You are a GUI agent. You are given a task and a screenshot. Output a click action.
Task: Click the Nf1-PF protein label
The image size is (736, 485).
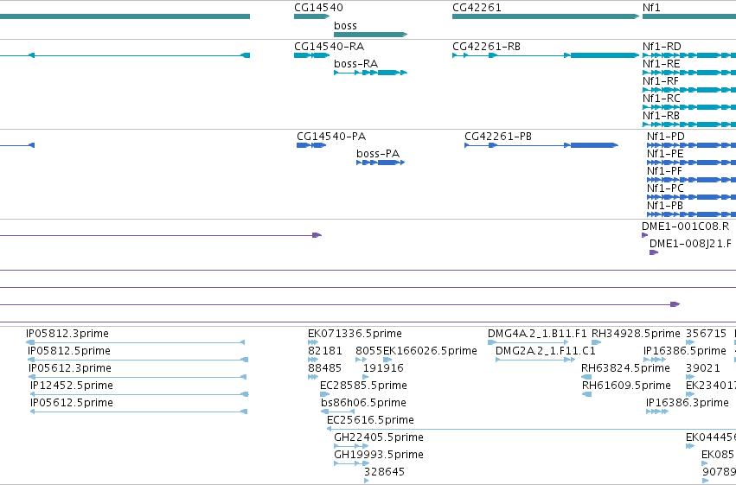coord(665,171)
